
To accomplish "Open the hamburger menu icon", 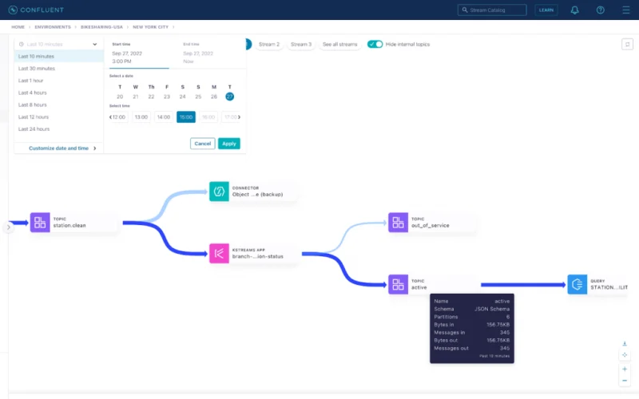I will [x=626, y=10].
